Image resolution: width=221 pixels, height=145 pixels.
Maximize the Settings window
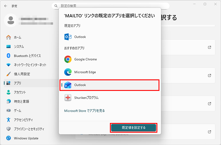[x=205, y=4]
